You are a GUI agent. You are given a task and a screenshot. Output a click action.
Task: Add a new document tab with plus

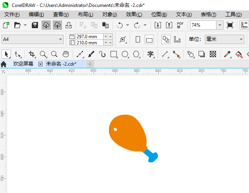(x=90, y=64)
